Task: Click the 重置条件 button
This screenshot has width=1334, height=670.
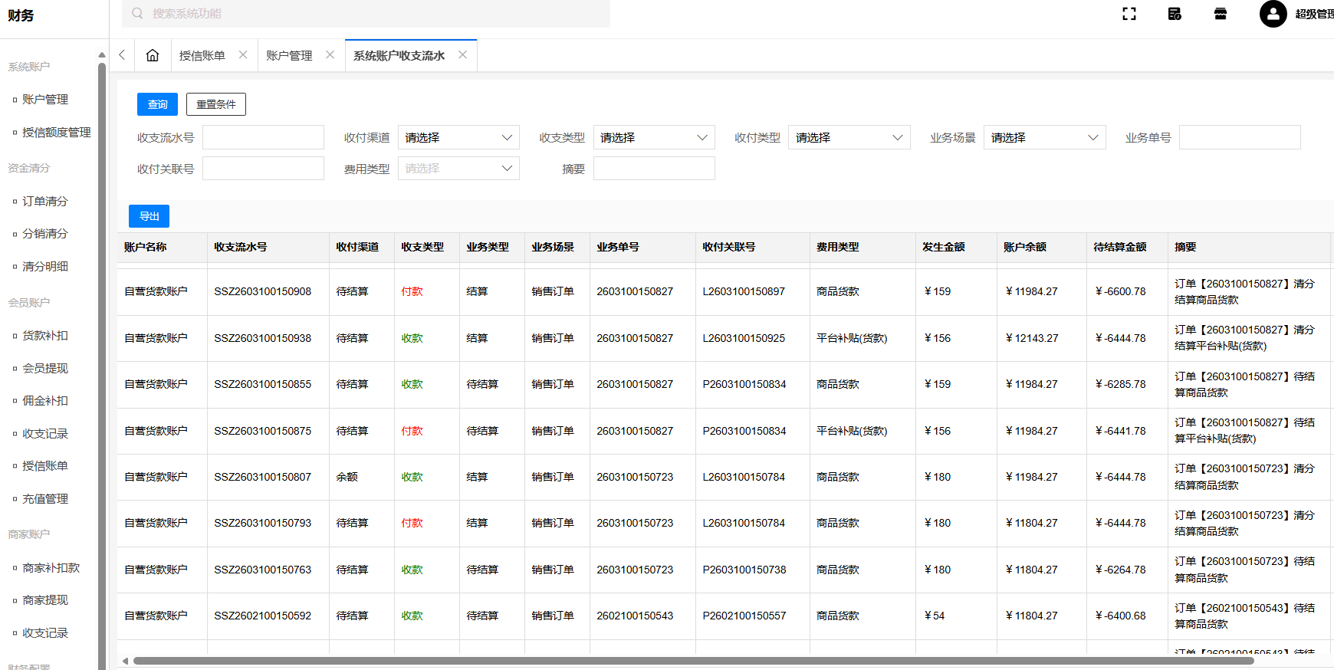Action: tap(216, 104)
